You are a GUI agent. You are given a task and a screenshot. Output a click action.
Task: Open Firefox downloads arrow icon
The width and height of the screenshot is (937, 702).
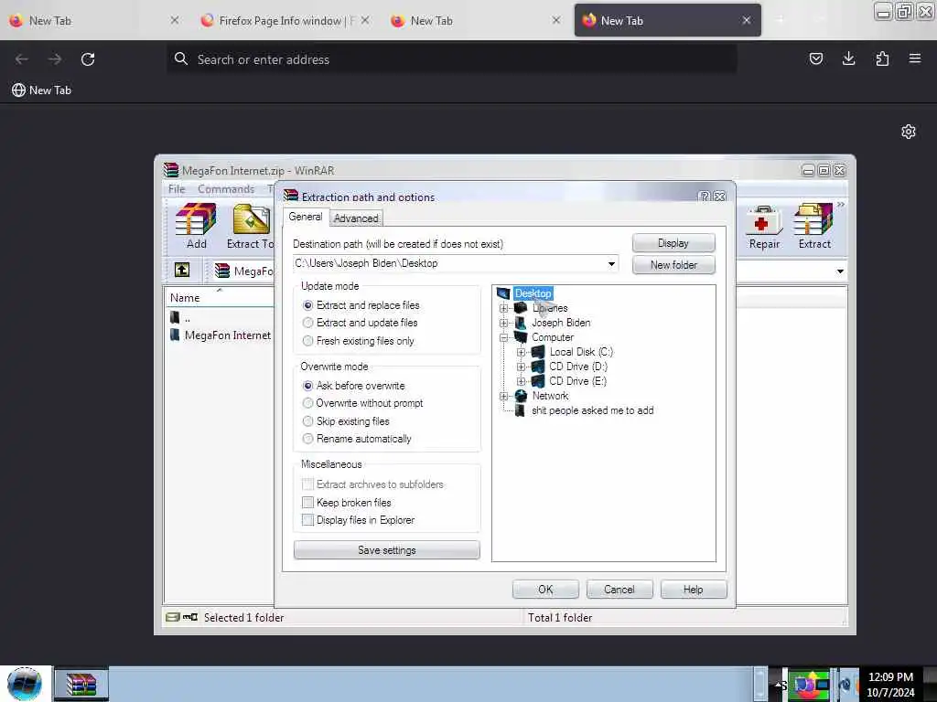[x=848, y=58]
